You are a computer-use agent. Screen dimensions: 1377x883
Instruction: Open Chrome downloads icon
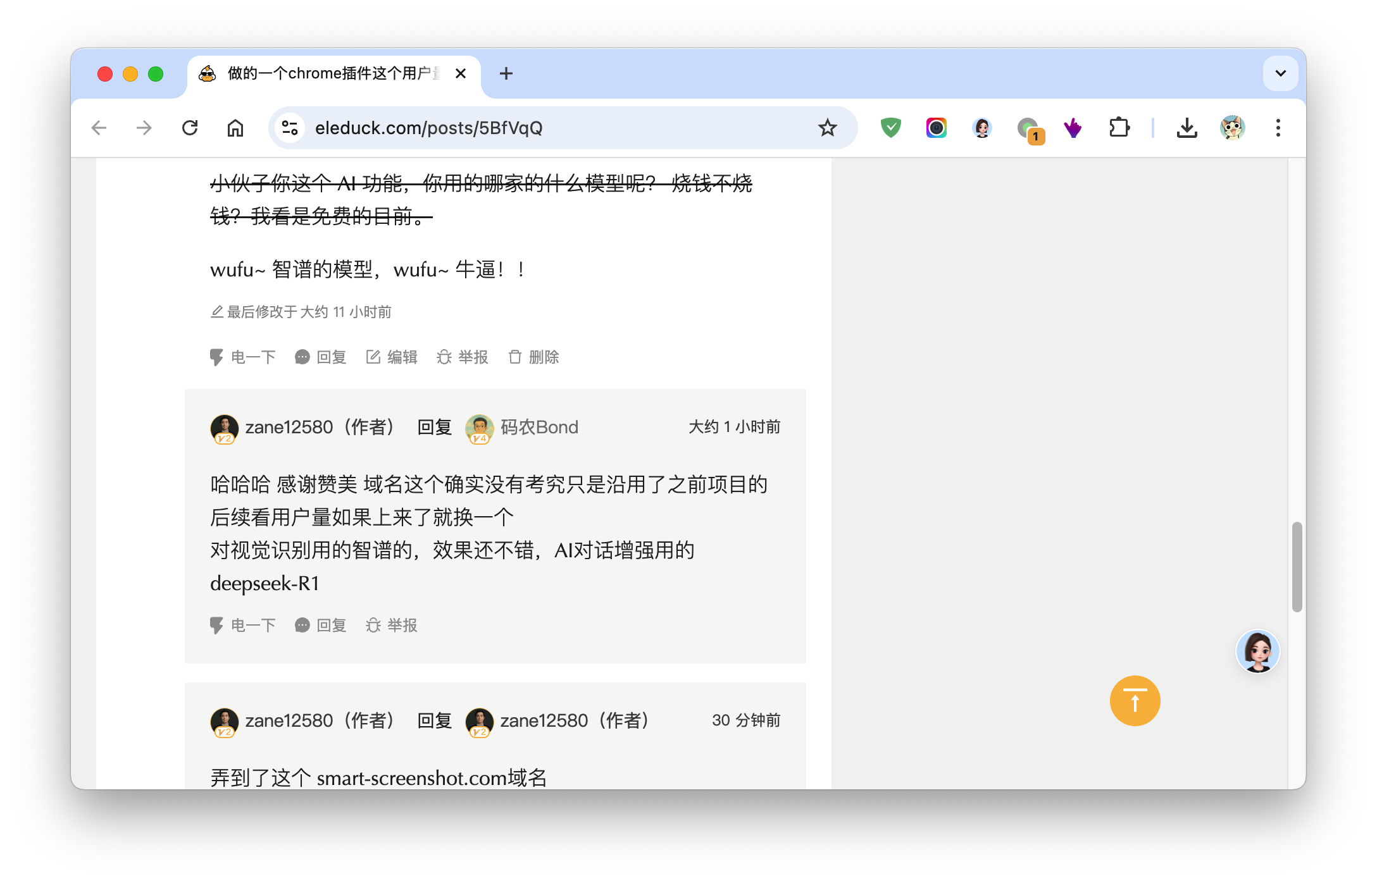(x=1187, y=128)
